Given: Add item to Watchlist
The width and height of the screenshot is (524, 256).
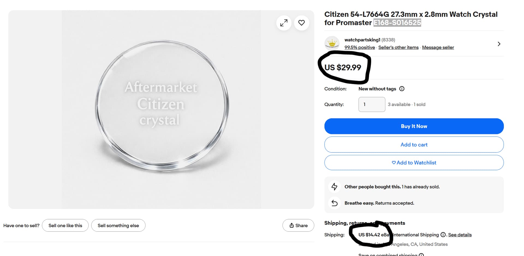Looking at the screenshot, I should (x=414, y=163).
